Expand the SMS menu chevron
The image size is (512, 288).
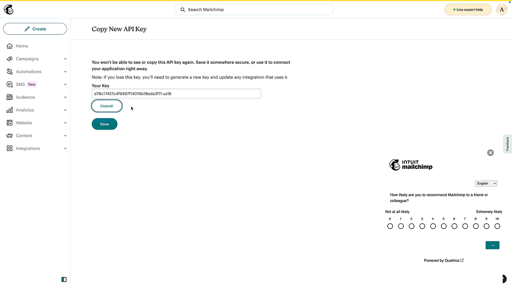click(65, 84)
